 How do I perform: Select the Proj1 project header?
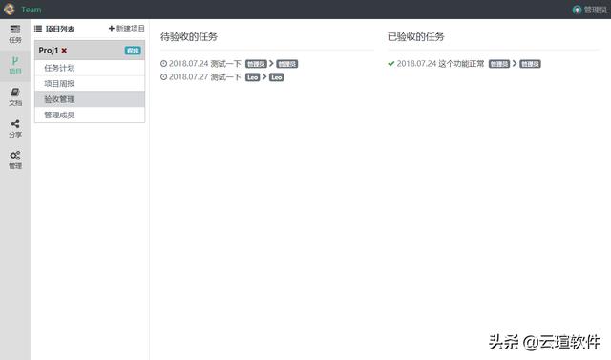(90, 51)
